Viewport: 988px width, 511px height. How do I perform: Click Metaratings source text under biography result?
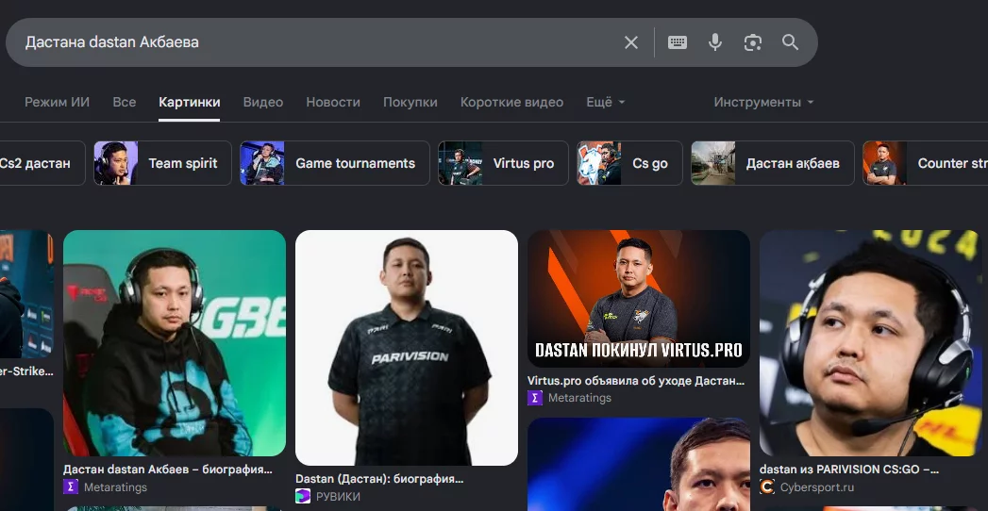[x=115, y=487]
